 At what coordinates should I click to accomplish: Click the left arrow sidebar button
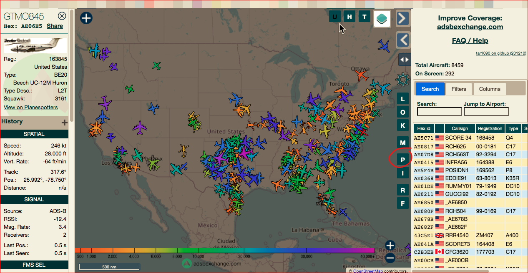click(402, 40)
